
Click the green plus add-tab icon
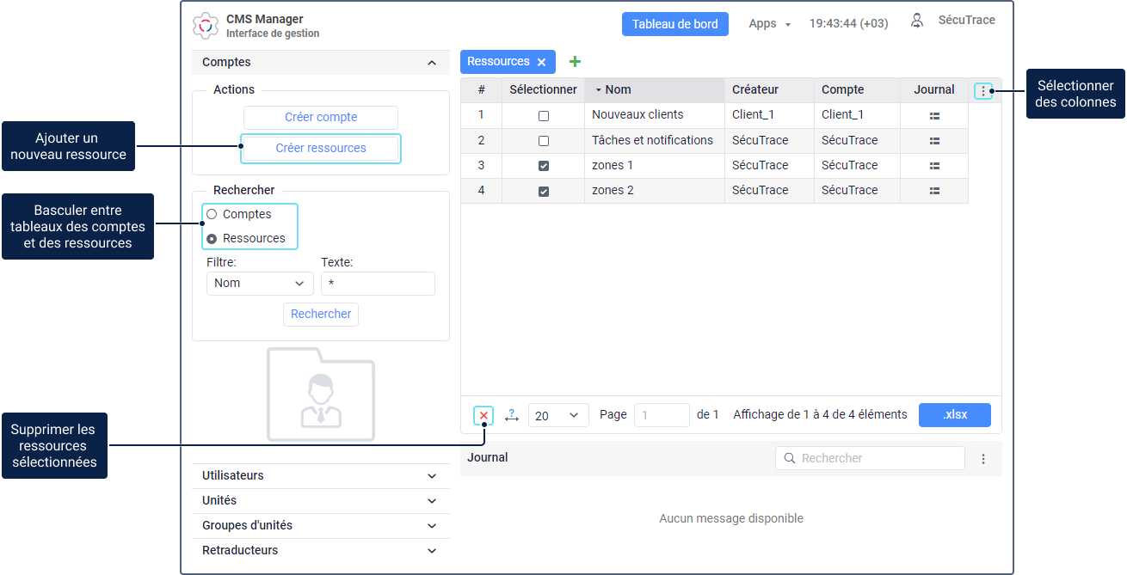575,62
